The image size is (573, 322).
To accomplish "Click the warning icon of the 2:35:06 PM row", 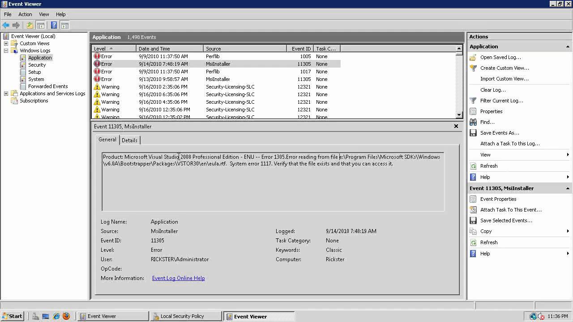I will click(x=97, y=87).
